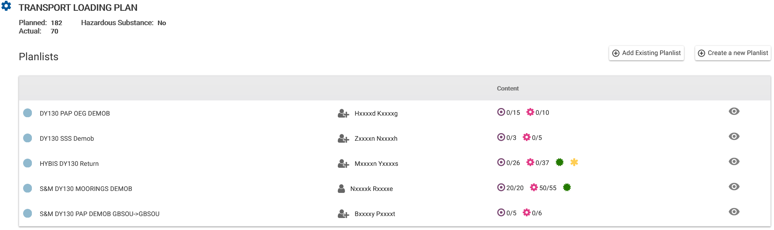Toggle eye icon for DY130 PAP OEG DEMOB
Viewport: 774px width, 230px height.
[x=734, y=111]
